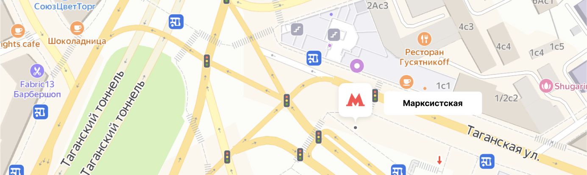This screenshot has height=175, width=587.
Task: Select Fabric13 Барбершоп scissors icon
Action: click(37, 71)
